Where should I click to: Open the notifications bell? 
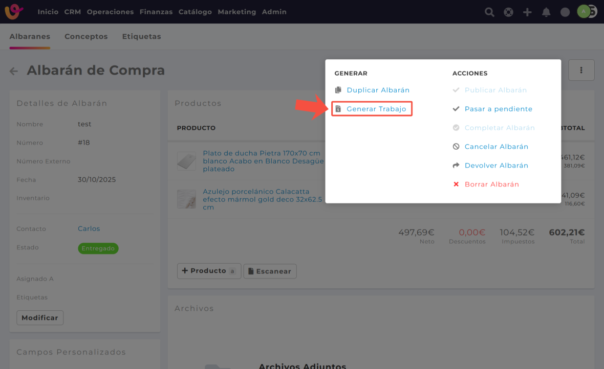click(x=546, y=12)
